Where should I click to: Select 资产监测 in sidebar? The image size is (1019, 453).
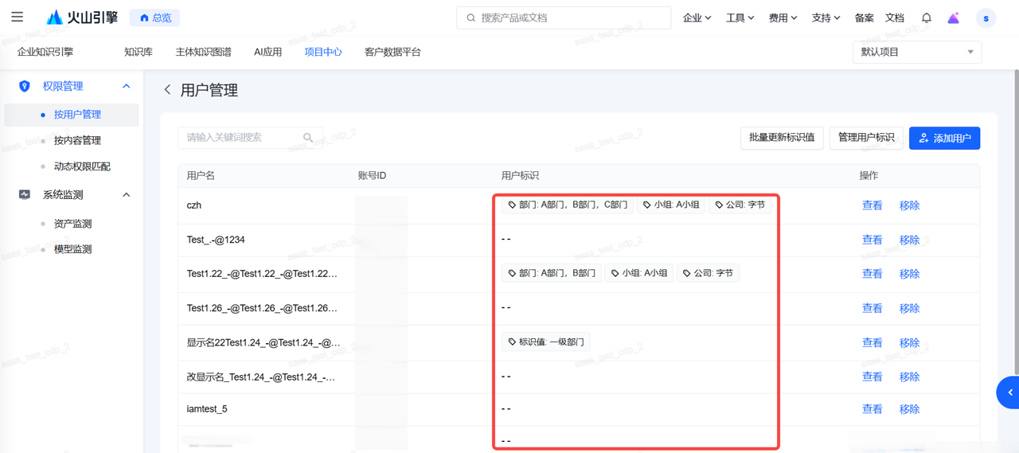pyautogui.click(x=72, y=224)
